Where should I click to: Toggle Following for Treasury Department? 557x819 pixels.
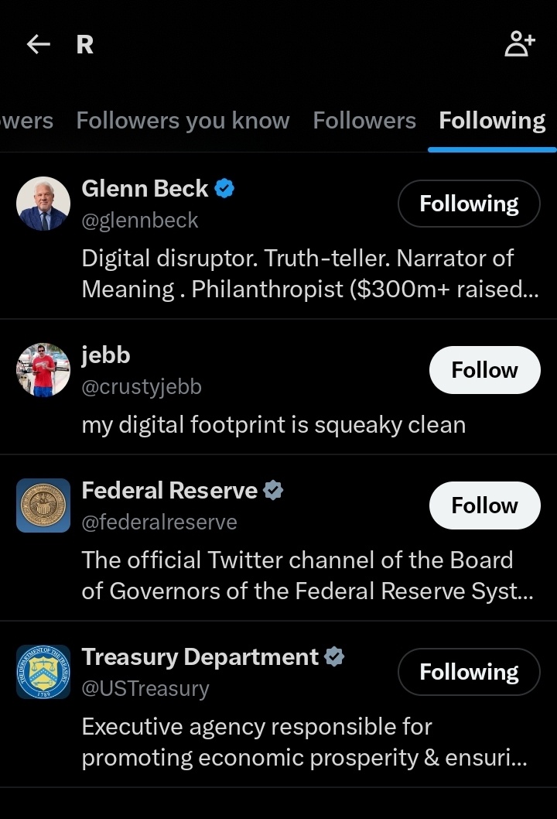pos(469,672)
